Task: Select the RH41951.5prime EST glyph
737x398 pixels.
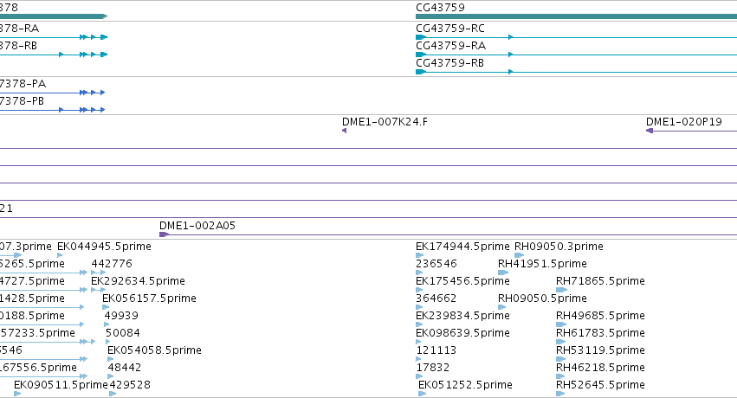Action: click(503, 273)
